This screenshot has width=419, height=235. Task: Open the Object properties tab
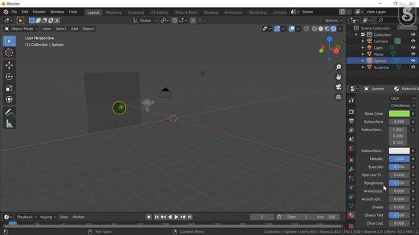click(x=352, y=160)
